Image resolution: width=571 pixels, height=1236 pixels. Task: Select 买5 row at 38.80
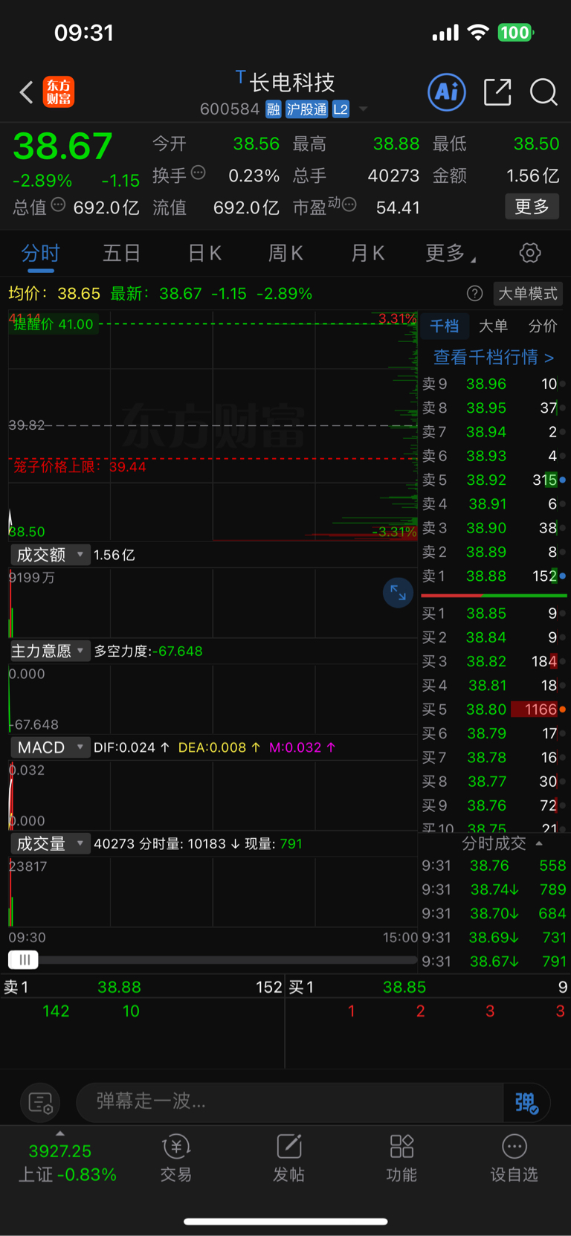[x=494, y=709]
